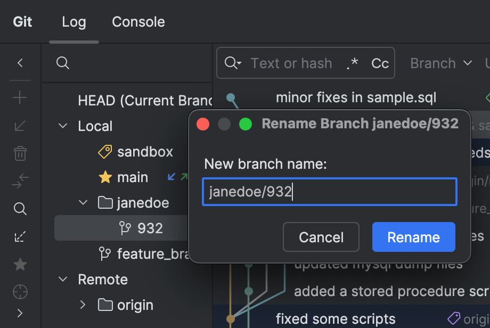Click inside the new branch name field
This screenshot has height=328, width=490.
(329, 192)
